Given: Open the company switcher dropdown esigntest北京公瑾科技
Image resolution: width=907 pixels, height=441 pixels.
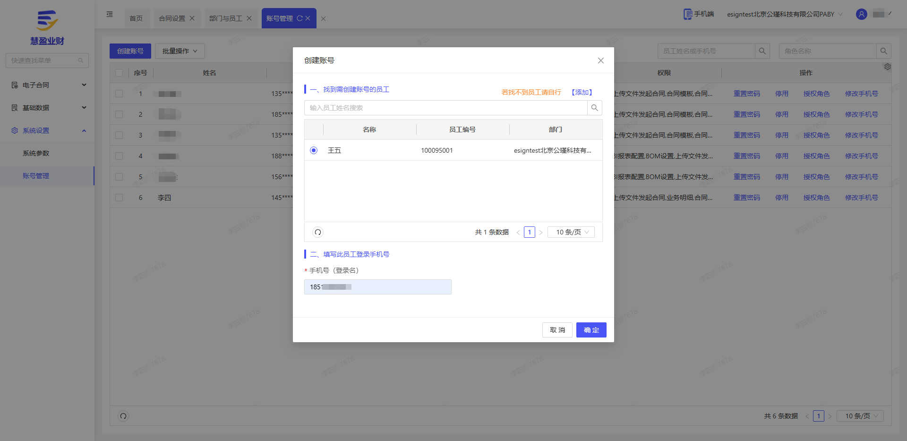Looking at the screenshot, I should click(x=785, y=14).
